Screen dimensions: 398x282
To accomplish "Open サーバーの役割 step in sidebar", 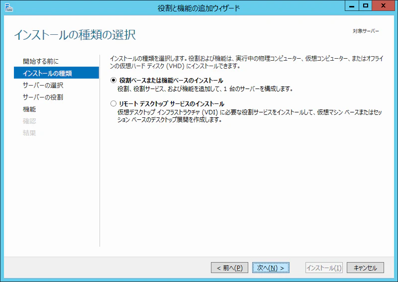I will point(43,97).
